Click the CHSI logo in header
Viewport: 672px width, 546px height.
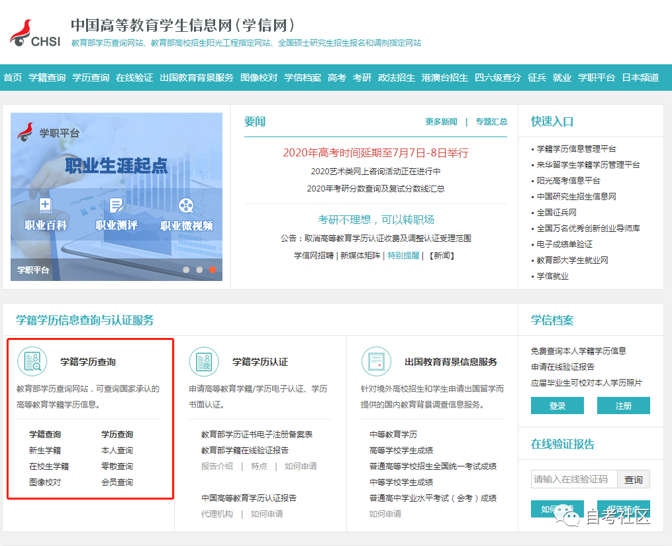click(35, 34)
